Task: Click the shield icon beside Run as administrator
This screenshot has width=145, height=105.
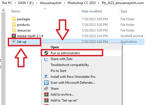Action: coord(46,53)
